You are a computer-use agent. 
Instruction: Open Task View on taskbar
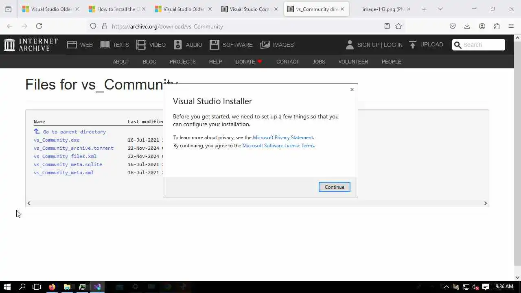37,287
